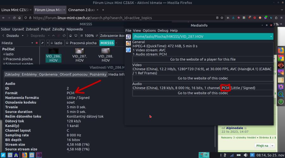
Task: Open the Miesta sidebar dropdown
Action: [32, 43]
